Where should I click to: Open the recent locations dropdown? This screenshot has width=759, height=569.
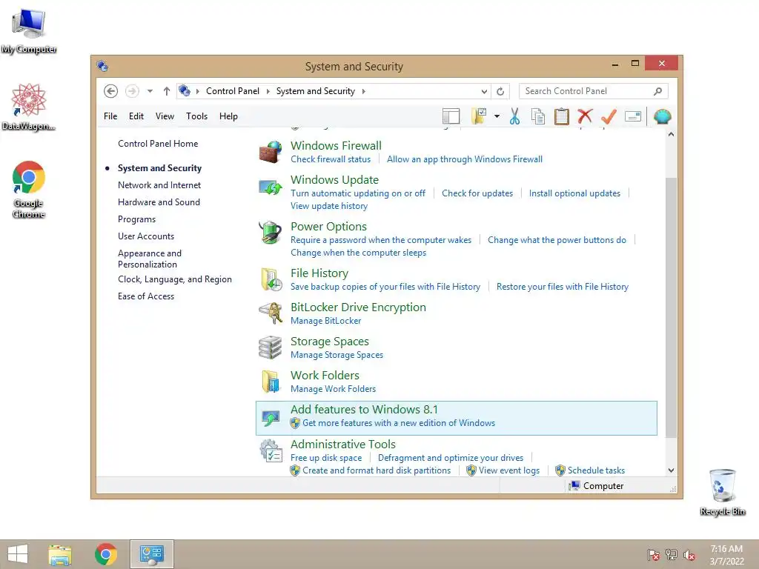coord(150,91)
